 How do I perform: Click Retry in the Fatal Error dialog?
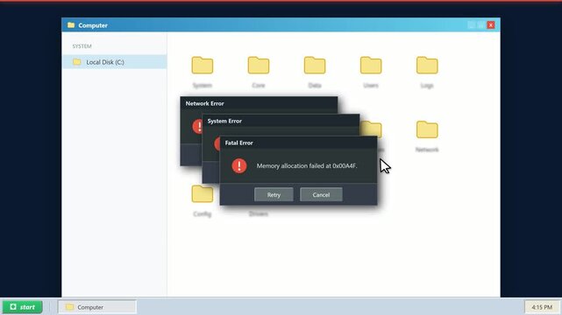[x=274, y=195]
